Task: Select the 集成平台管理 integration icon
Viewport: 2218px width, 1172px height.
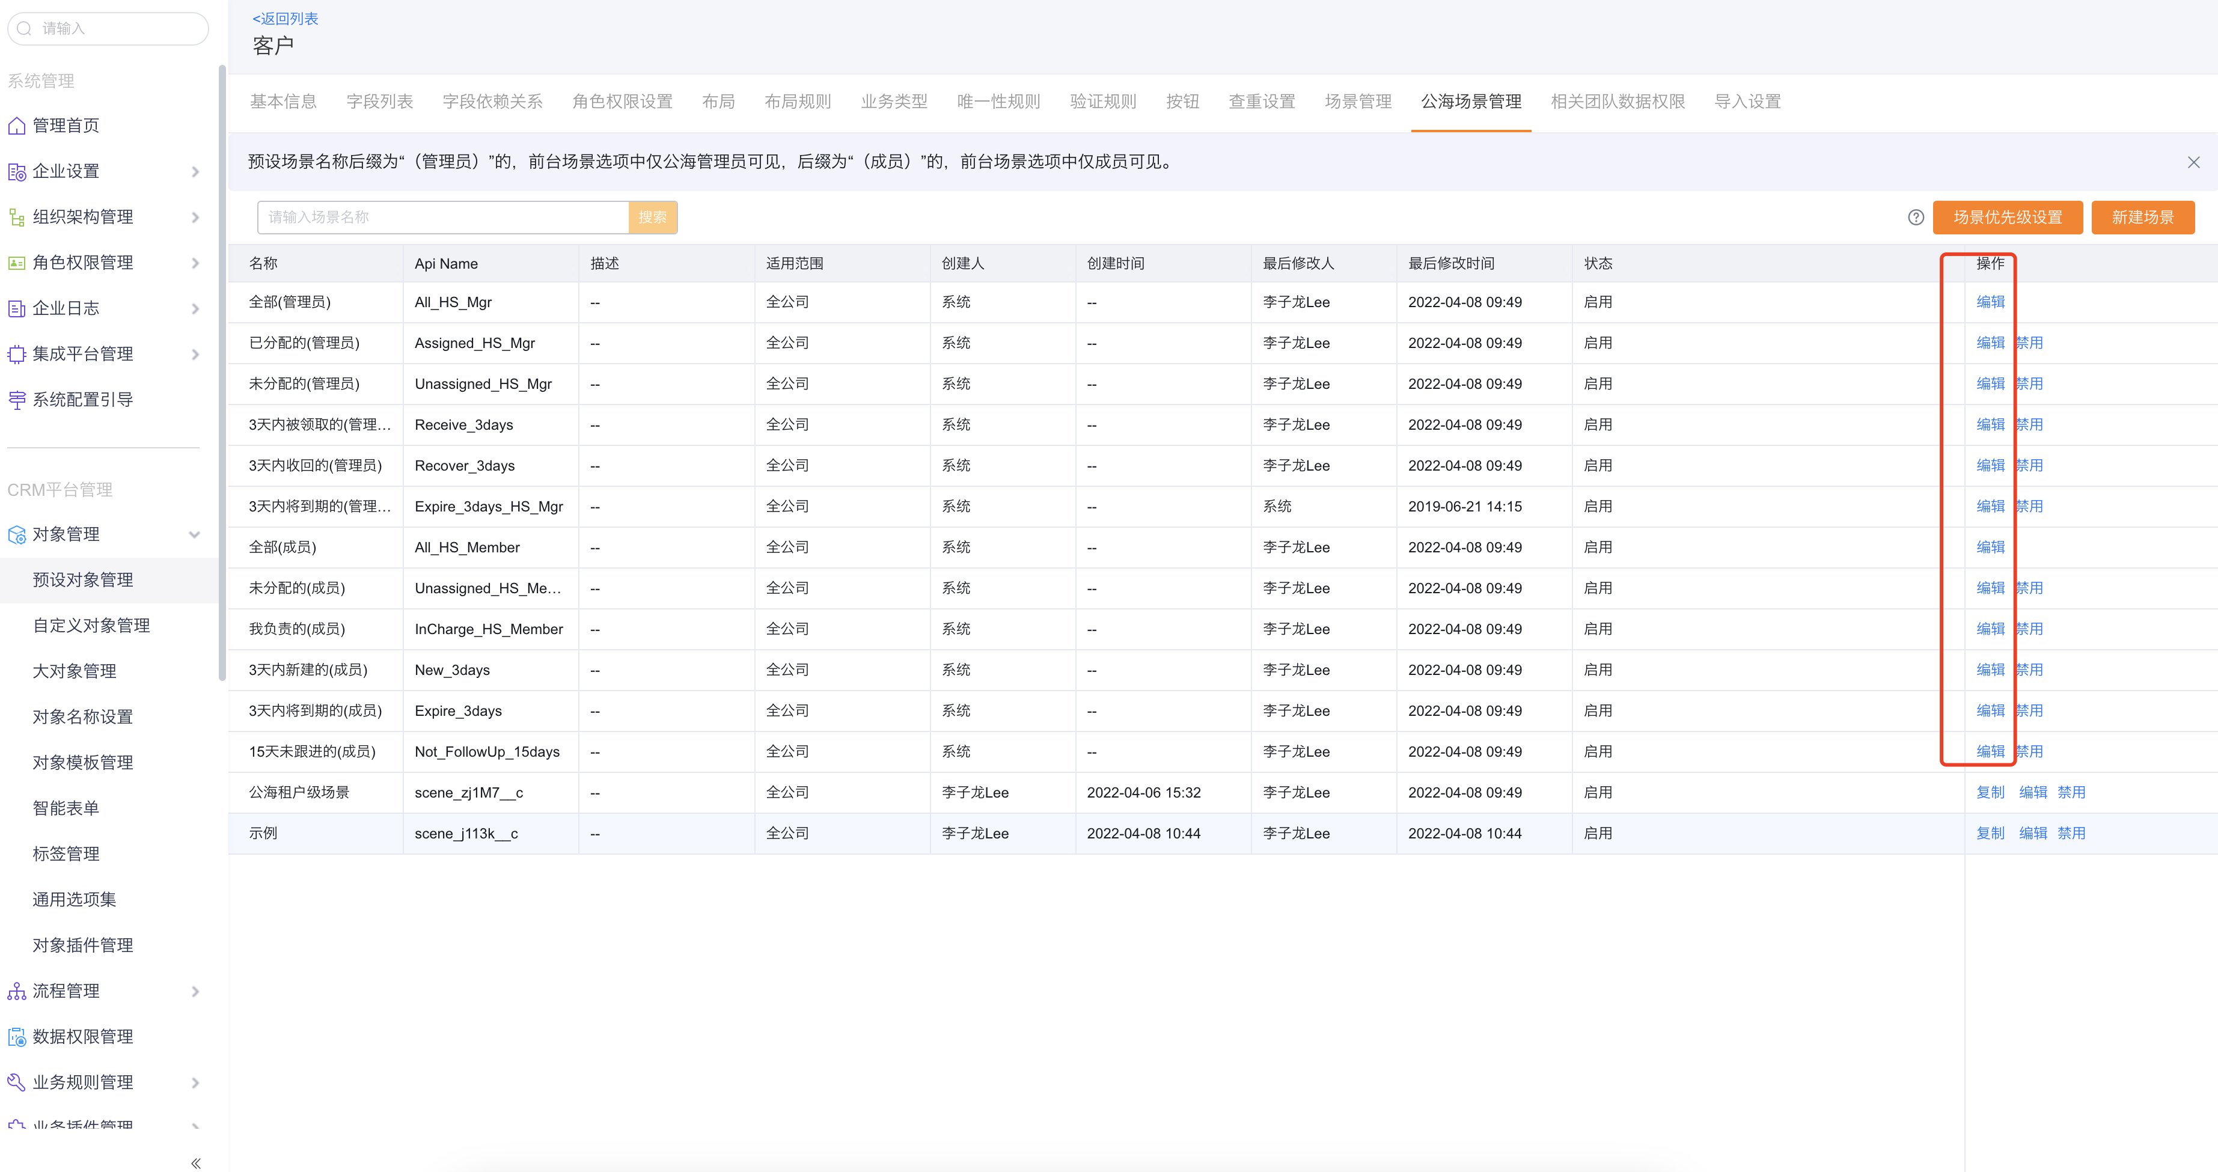Action: pyautogui.click(x=17, y=353)
